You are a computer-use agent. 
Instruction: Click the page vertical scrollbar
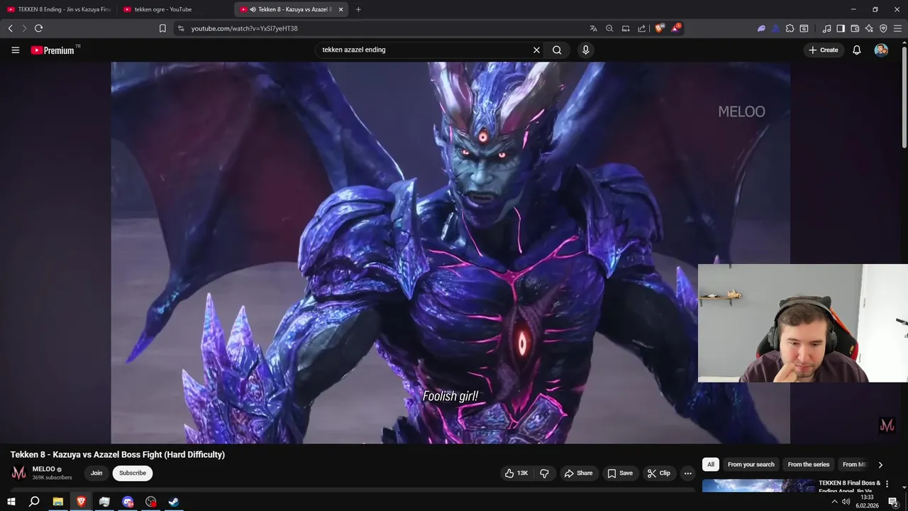(904, 98)
